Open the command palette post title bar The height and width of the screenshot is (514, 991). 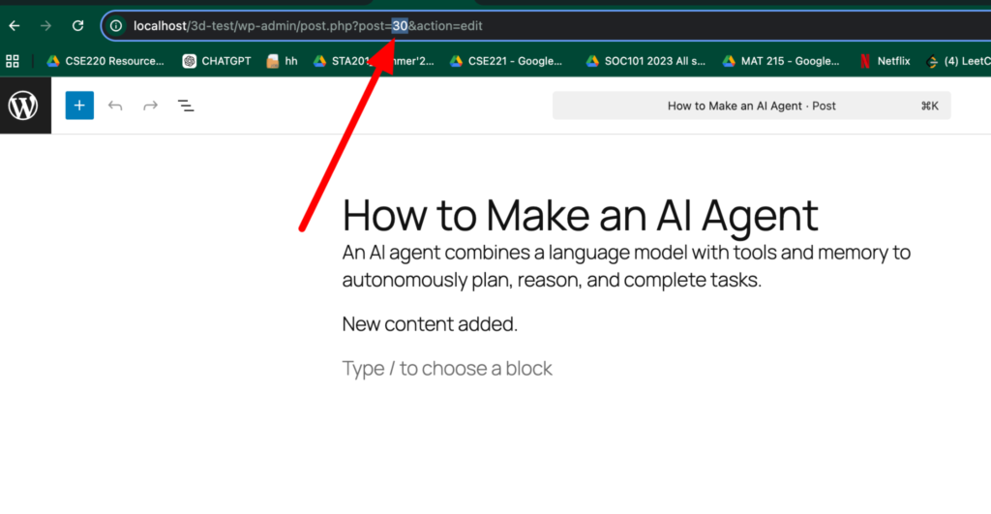coord(751,106)
